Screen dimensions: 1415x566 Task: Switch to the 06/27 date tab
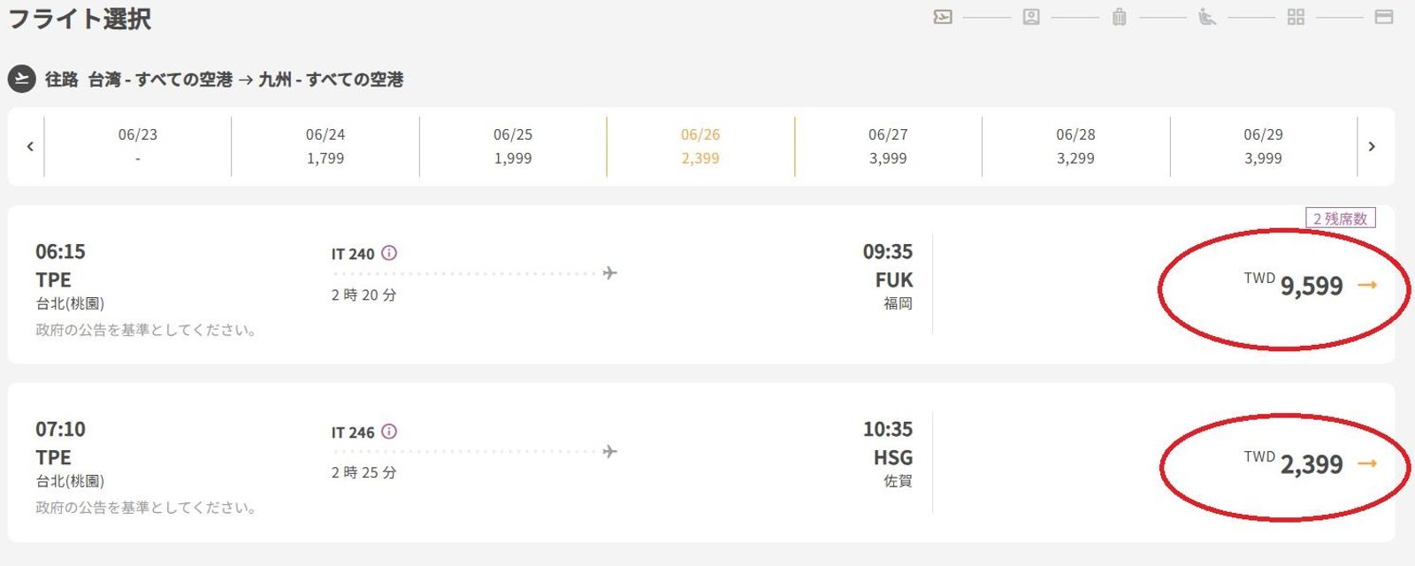888,147
